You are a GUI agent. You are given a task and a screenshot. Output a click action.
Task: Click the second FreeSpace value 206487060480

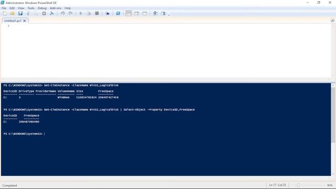coord(29,122)
